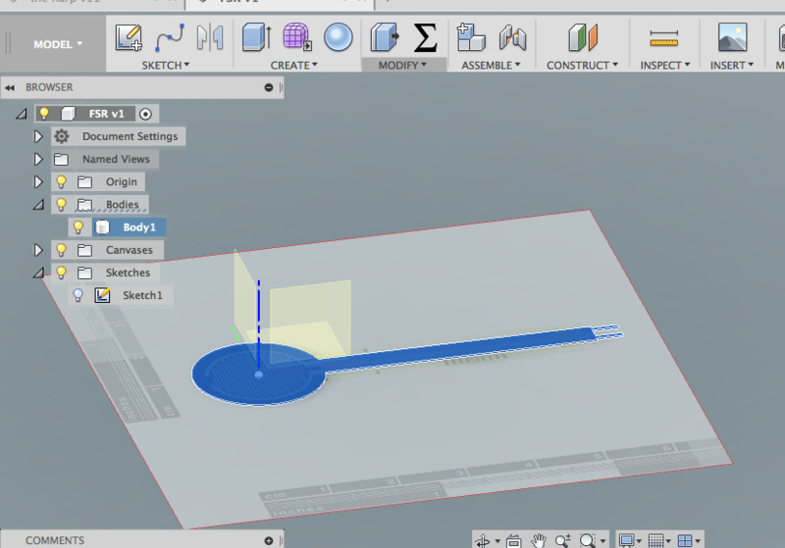Click the Offset Plane construct icon
Viewport: 785px width, 548px height.
click(583, 37)
